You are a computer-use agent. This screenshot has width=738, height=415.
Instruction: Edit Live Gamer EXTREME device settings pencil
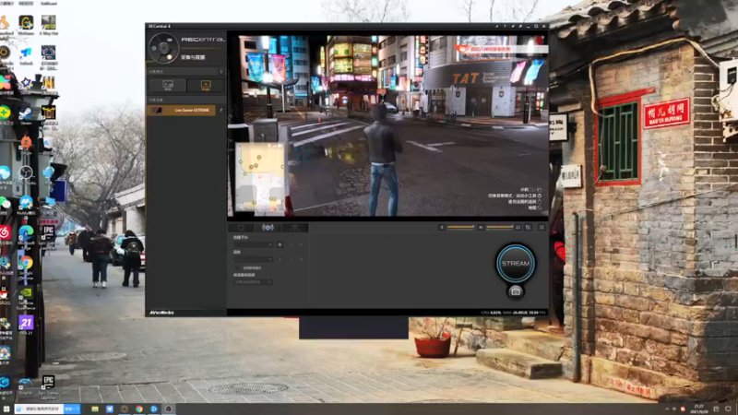[x=221, y=110]
